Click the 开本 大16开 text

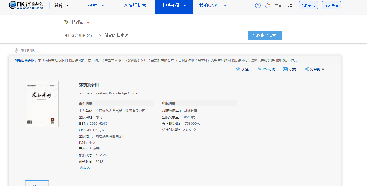point(89,149)
